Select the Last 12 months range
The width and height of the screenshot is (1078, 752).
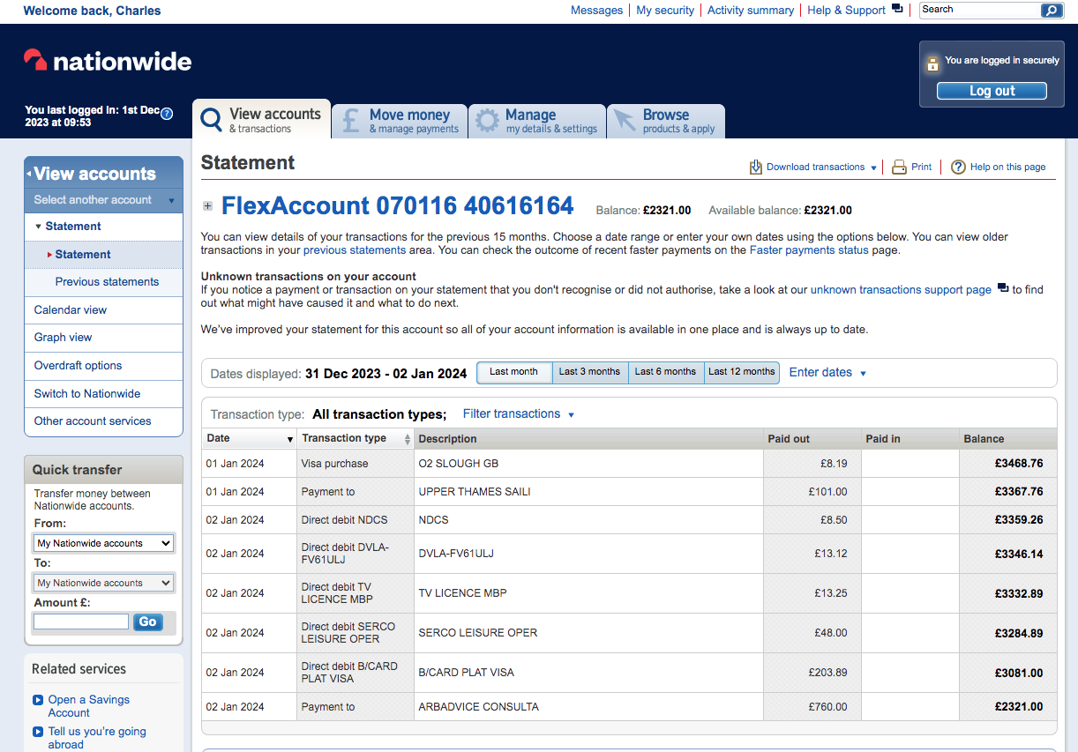(x=742, y=372)
